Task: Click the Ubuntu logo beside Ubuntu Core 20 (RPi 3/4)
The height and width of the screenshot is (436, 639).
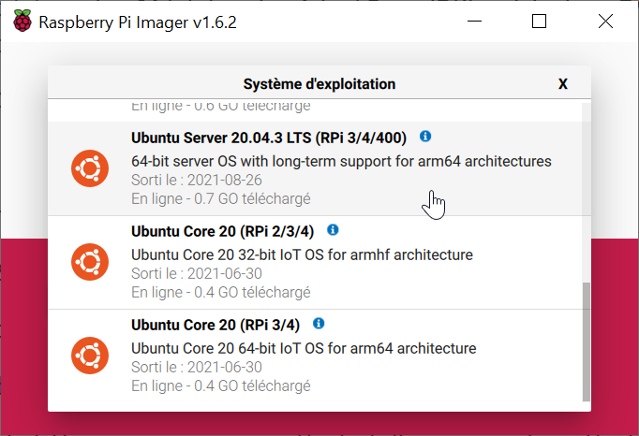Action: click(90, 356)
